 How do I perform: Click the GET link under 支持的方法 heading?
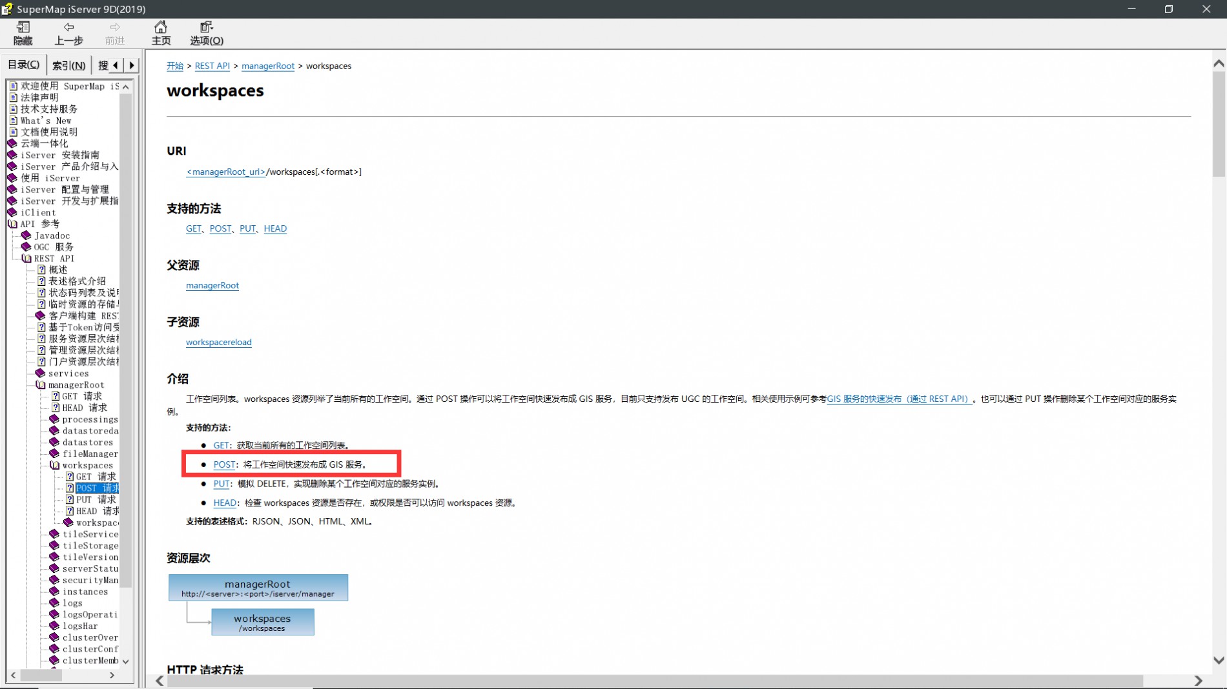tap(194, 228)
